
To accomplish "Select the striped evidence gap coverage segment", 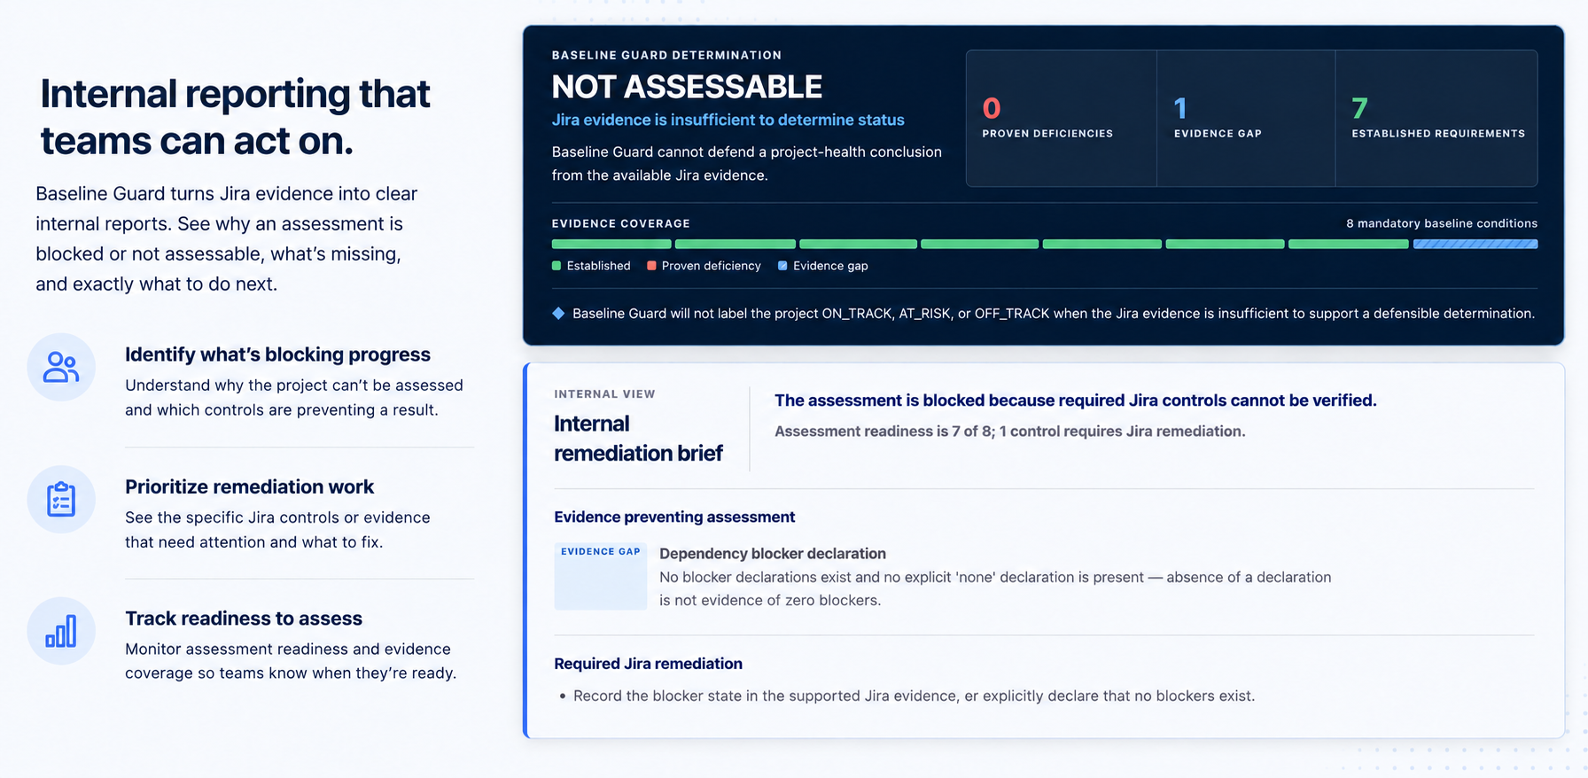I will click(1475, 244).
